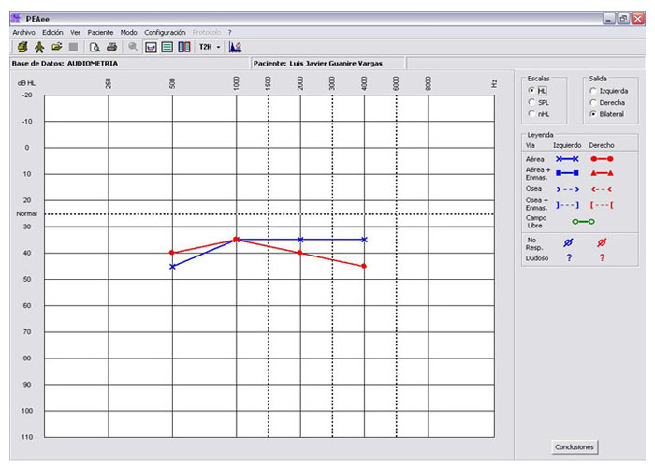The width and height of the screenshot is (655, 468).
Task: Click the open folder toolbar icon
Action: [x=56, y=46]
